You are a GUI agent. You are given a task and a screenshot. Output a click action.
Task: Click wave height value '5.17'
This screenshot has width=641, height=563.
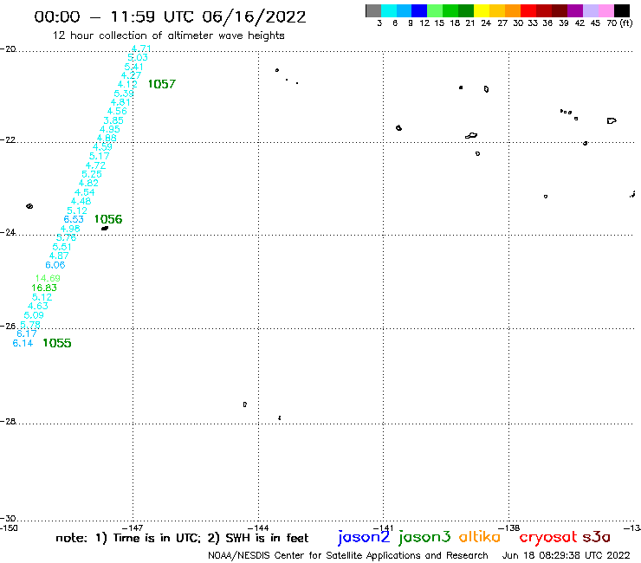(100, 156)
